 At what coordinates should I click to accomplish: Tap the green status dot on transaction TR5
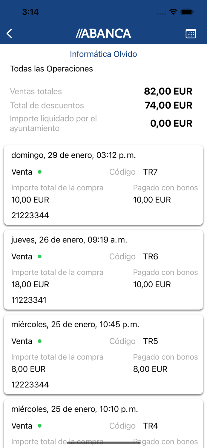39,341
